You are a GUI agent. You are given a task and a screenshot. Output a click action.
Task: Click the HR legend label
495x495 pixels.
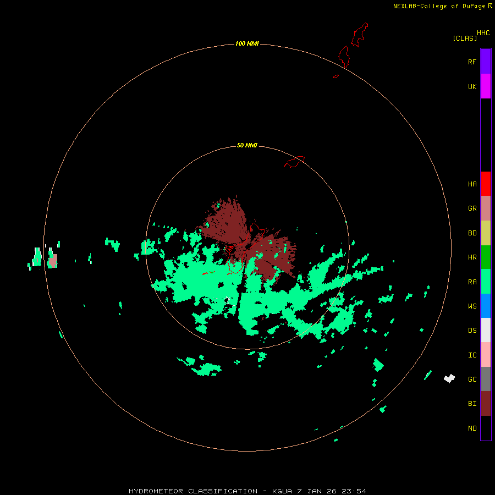pos(472,257)
